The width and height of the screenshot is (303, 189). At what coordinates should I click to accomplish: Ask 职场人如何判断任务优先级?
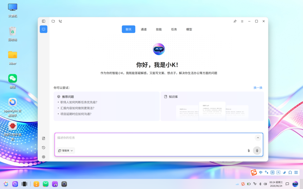click(x=79, y=102)
